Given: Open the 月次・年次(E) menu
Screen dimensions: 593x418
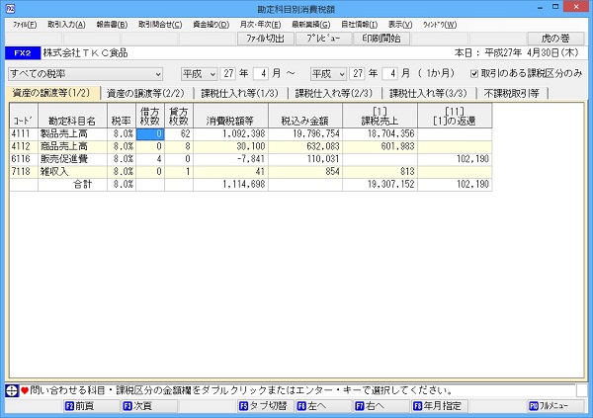Looking at the screenshot, I should 260,25.
